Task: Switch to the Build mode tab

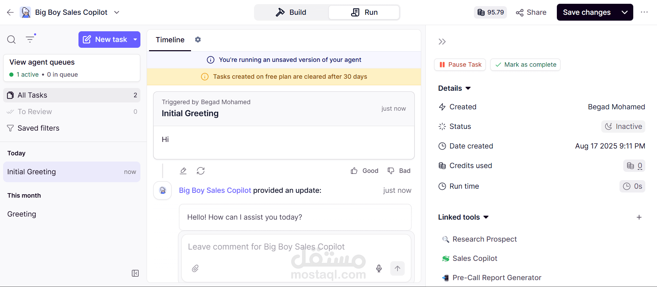Action: tap(291, 12)
